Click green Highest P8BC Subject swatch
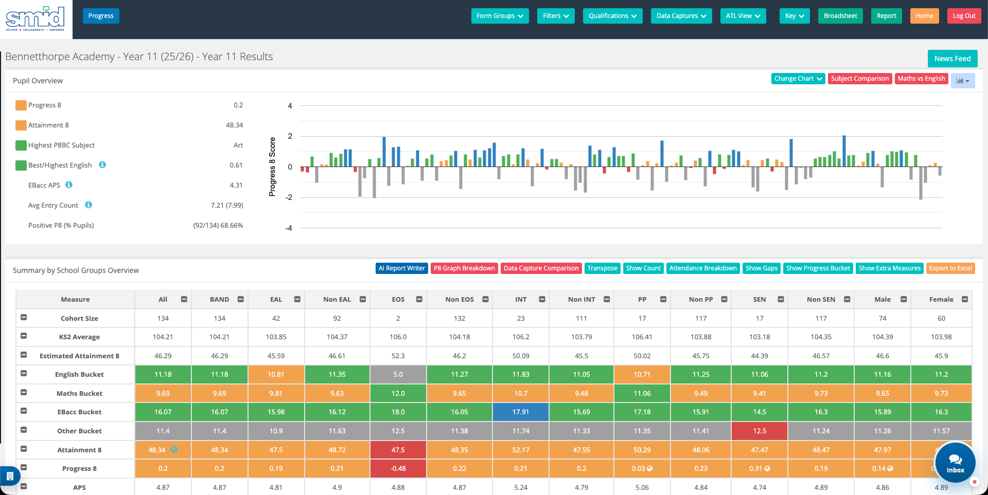988x495 pixels. [21, 145]
